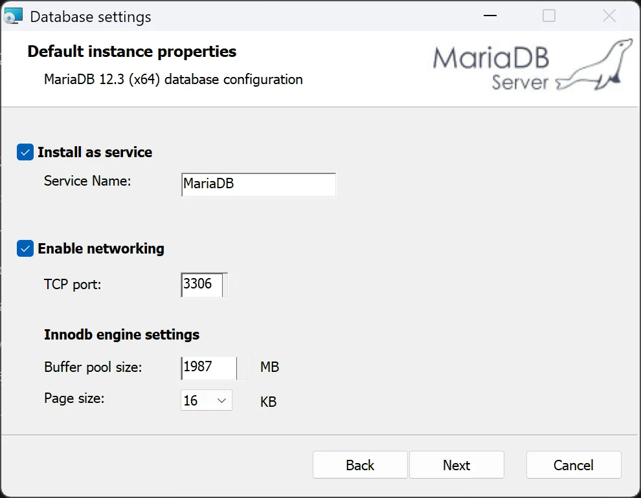This screenshot has width=641, height=498.
Task: Click the KB unit label
Action: tap(269, 402)
